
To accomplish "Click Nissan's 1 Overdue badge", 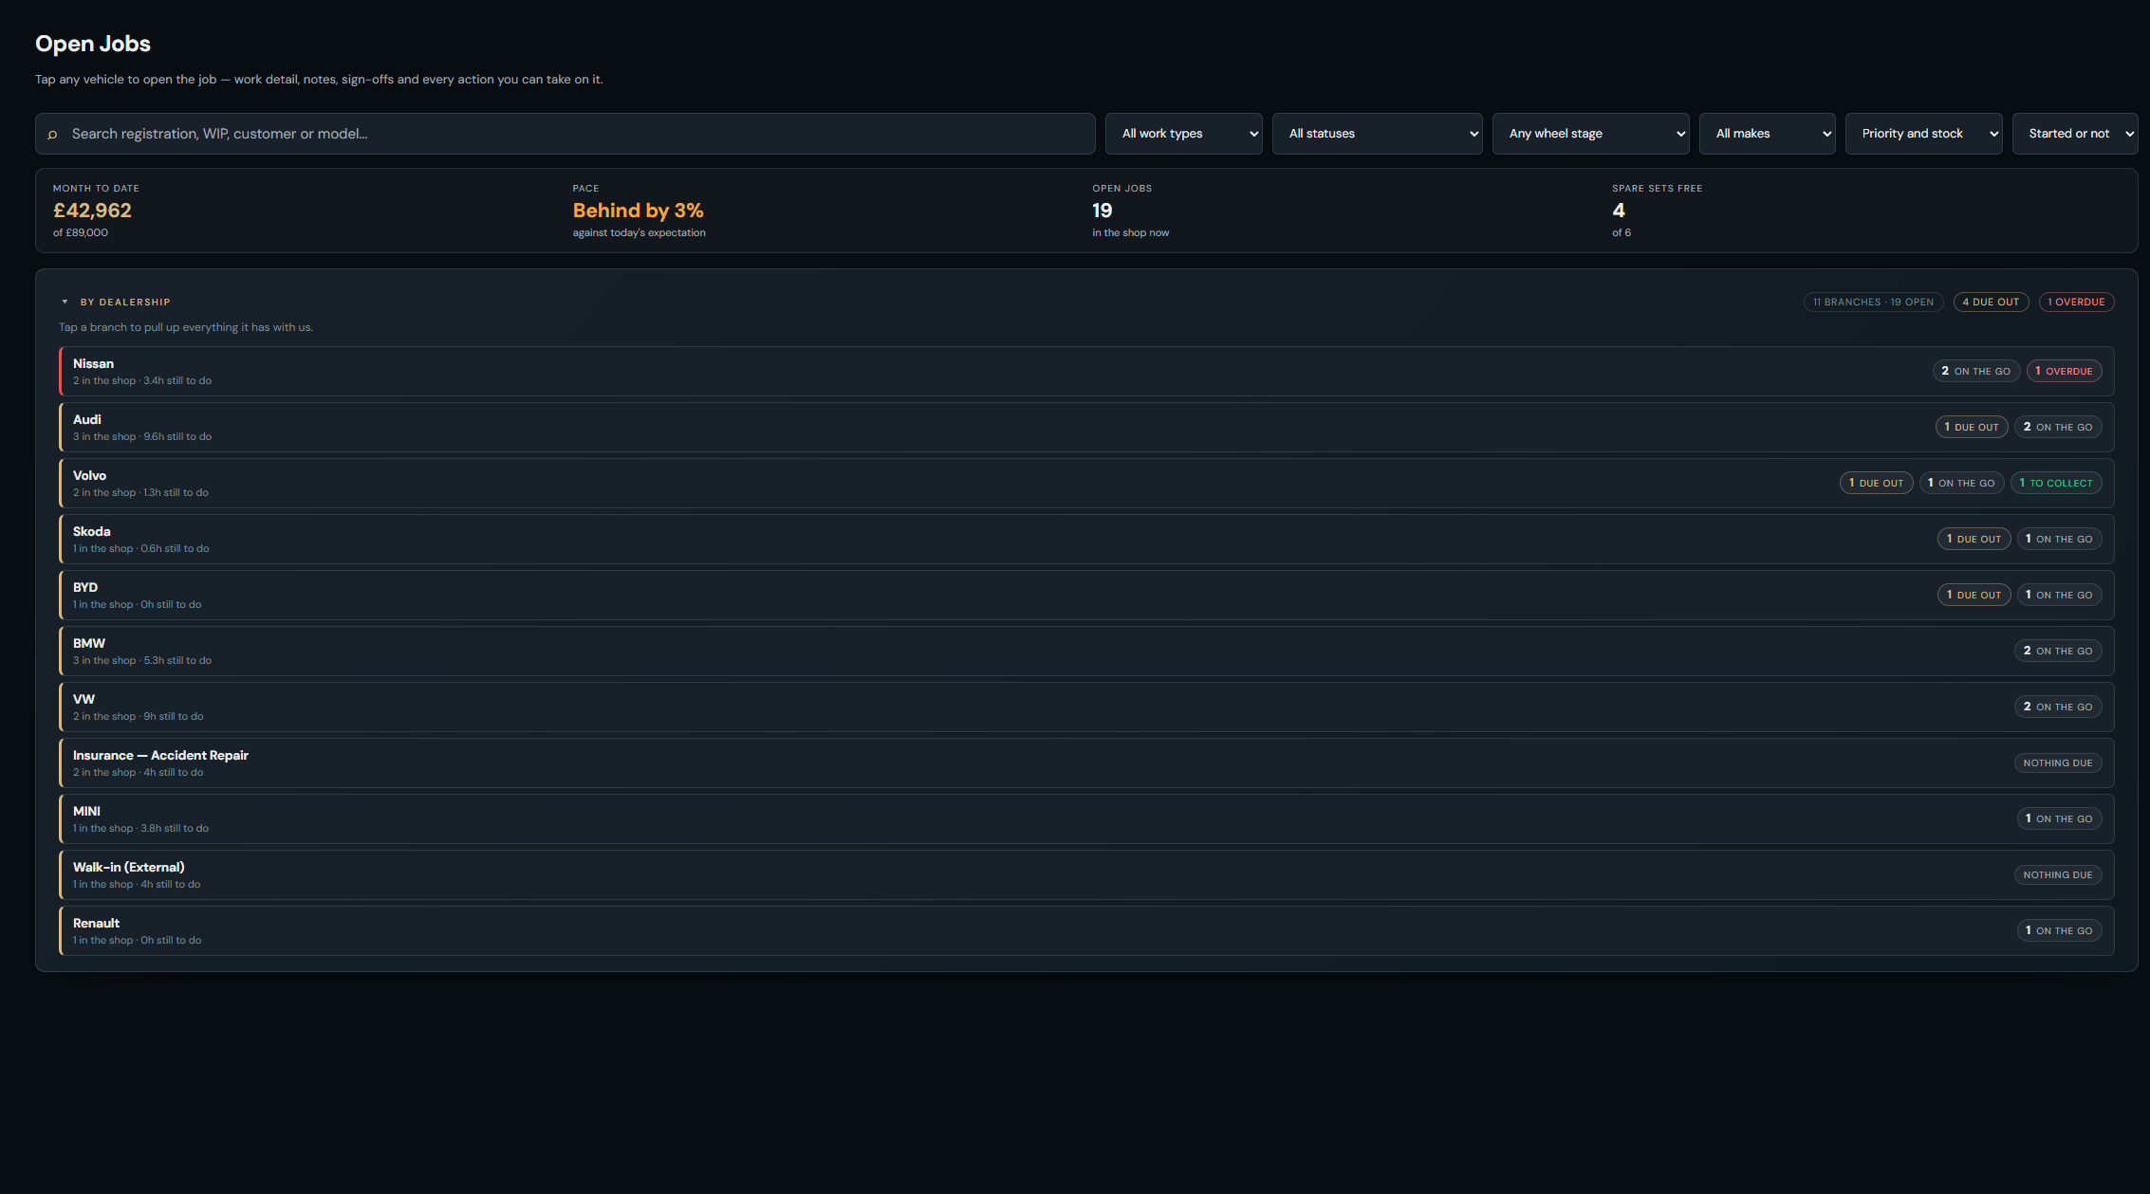I will (2064, 371).
